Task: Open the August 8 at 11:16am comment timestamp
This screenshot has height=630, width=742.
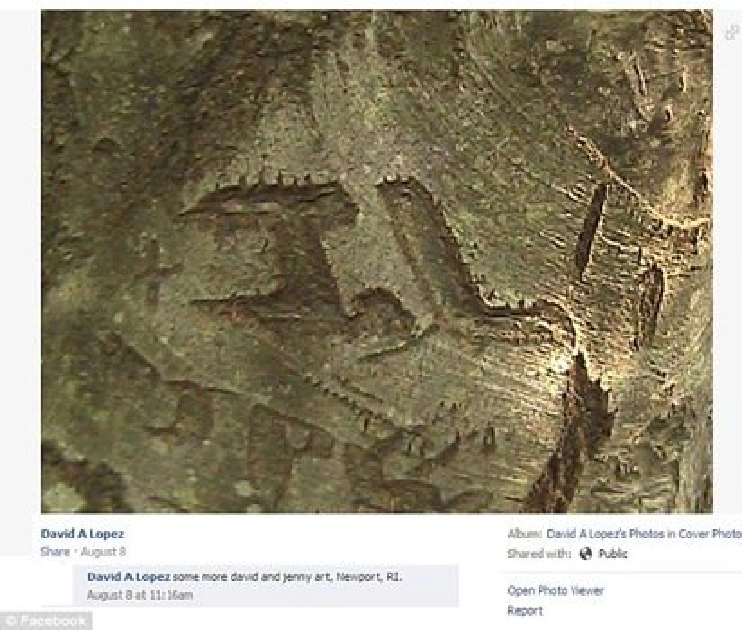Action: point(140,595)
